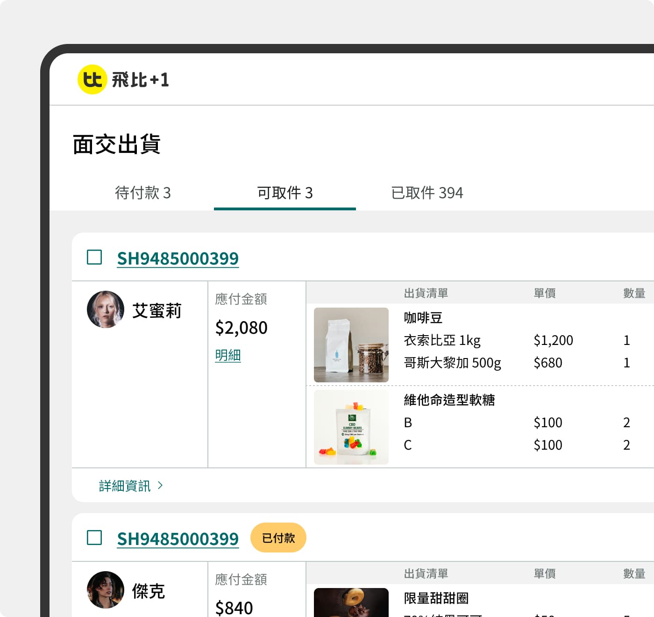Click the coffee beans product thumbnail

point(351,344)
